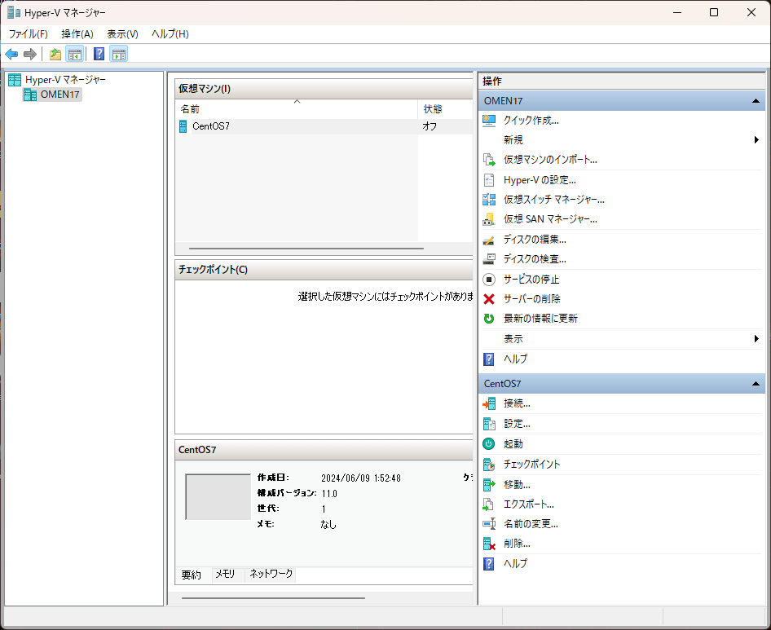Screen dimensions: 771x630
Task: Click the Hyper-V の設定 document icon
Action: pyautogui.click(x=489, y=180)
